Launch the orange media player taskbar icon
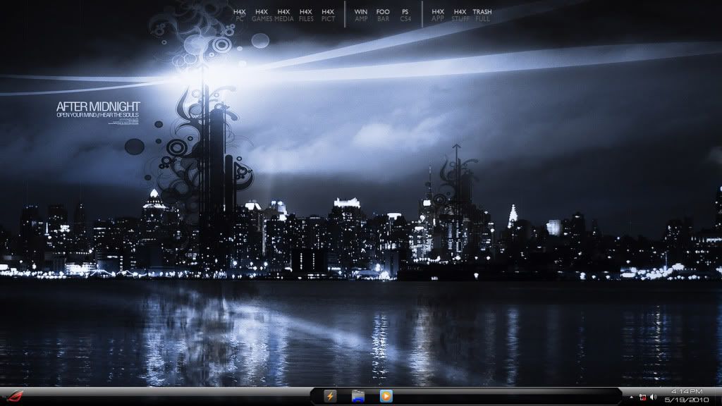 click(x=386, y=396)
